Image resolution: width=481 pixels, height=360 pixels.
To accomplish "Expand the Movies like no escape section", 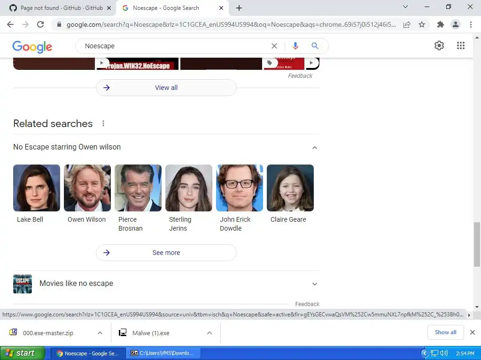I will pyautogui.click(x=314, y=284).
